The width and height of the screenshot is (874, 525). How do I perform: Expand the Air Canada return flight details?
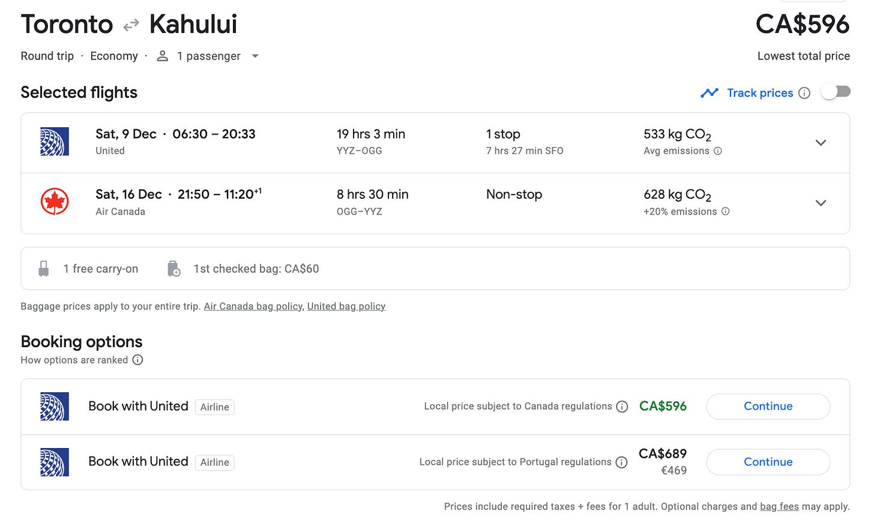(x=821, y=203)
